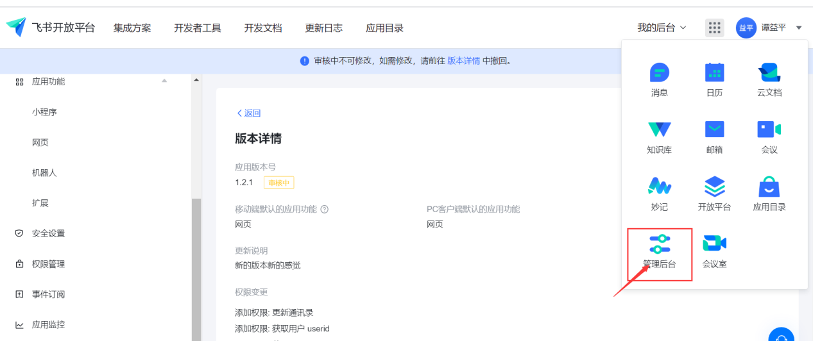
Task: Open the 妙记 (Minutes) app icon
Action: (659, 187)
